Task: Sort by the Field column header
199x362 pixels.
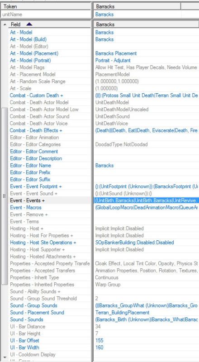Action: 50,24
